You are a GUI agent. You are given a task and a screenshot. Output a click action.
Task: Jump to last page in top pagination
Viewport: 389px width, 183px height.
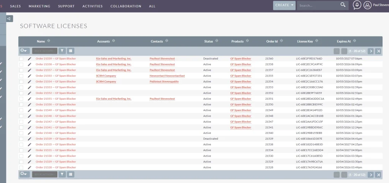(378, 51)
